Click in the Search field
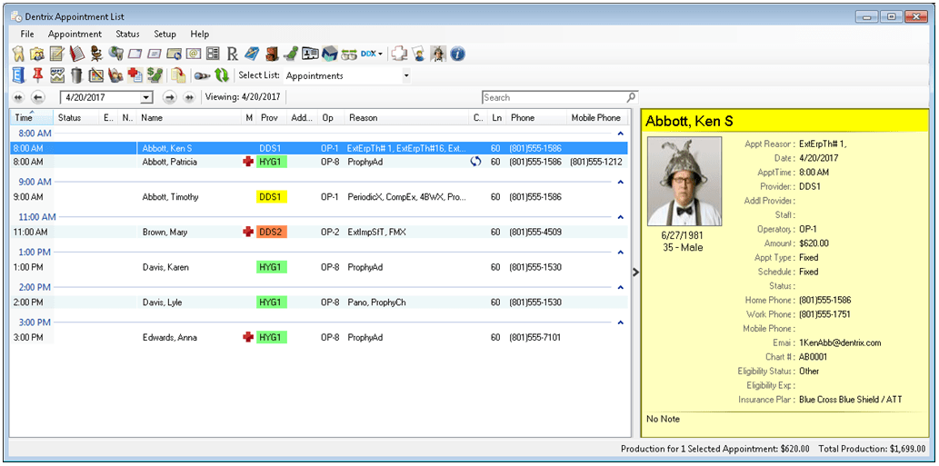939x466 pixels. pos(554,97)
